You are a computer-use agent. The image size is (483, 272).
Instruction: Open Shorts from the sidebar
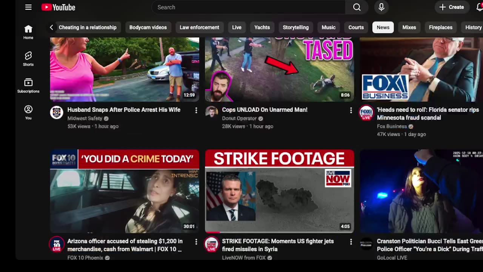pos(28,59)
